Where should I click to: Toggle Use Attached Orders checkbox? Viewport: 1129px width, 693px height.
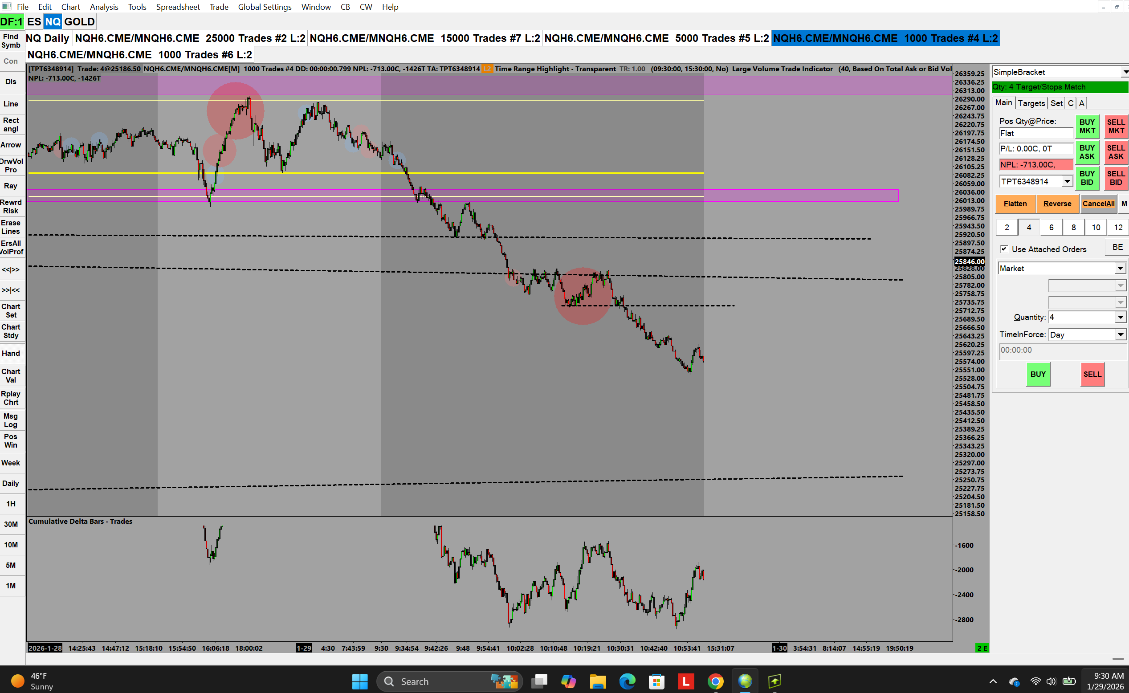(x=1004, y=249)
